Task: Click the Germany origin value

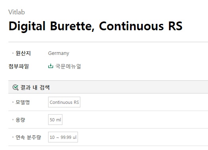Action: (x=58, y=53)
